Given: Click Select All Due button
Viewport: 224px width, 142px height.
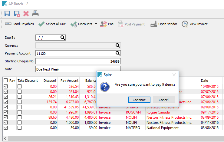Looking at the screenshot, I should click(52, 24).
